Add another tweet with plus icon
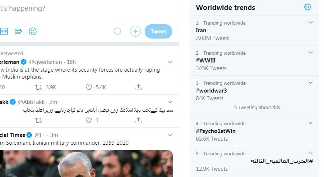 pyautogui.click(x=135, y=32)
